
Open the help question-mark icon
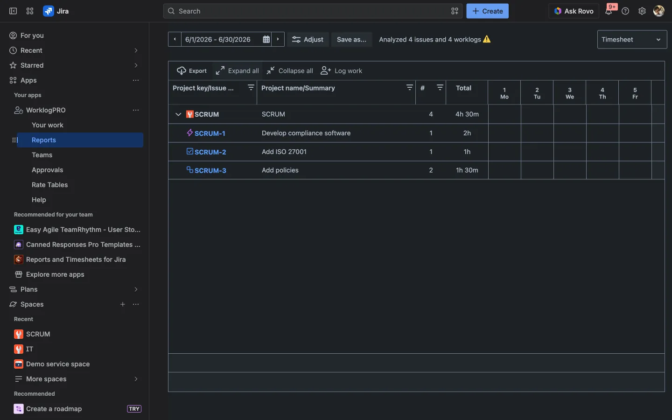625,11
